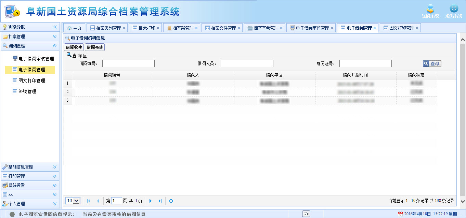The height and width of the screenshot is (218, 466).
Task: Click the 借阅收费 button
Action: tap(74, 47)
